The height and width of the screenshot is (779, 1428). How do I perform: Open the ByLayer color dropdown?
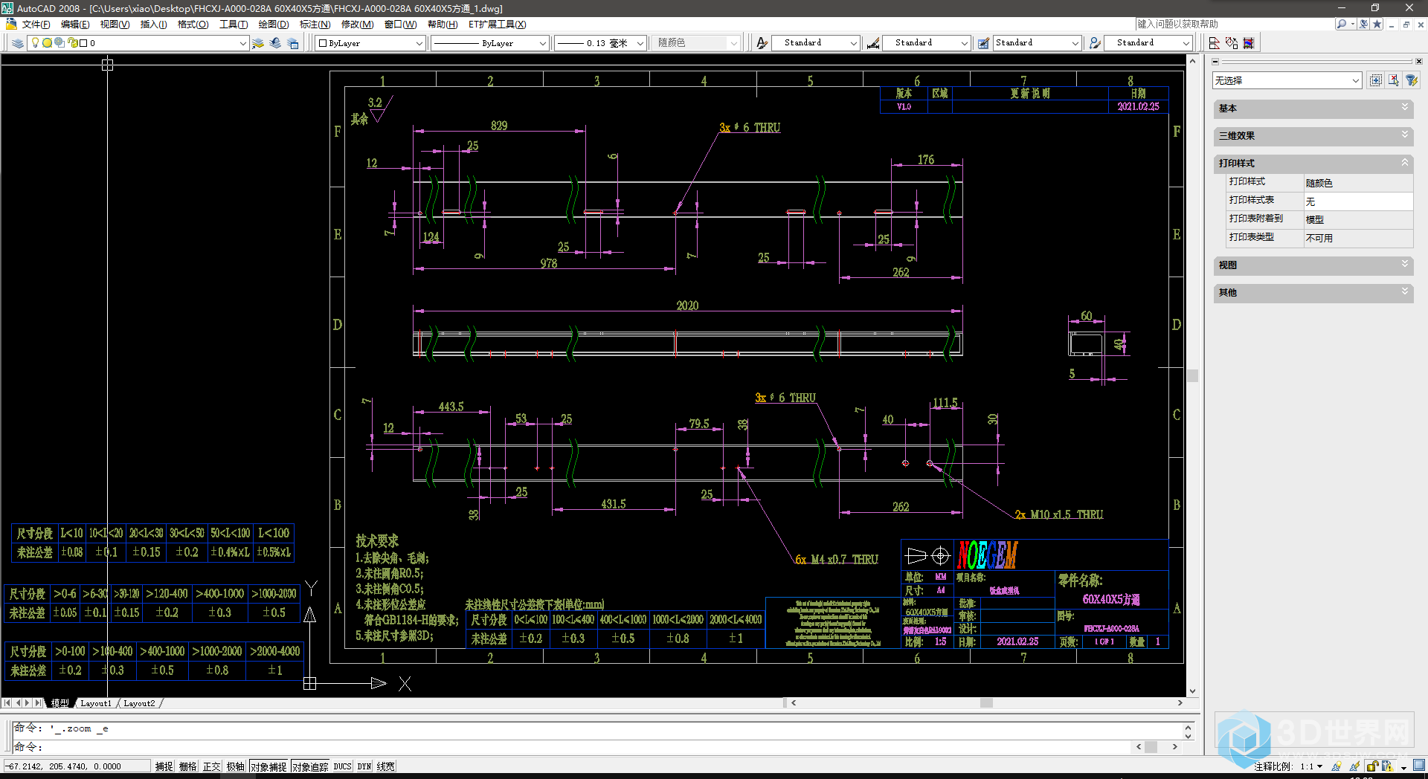419,43
